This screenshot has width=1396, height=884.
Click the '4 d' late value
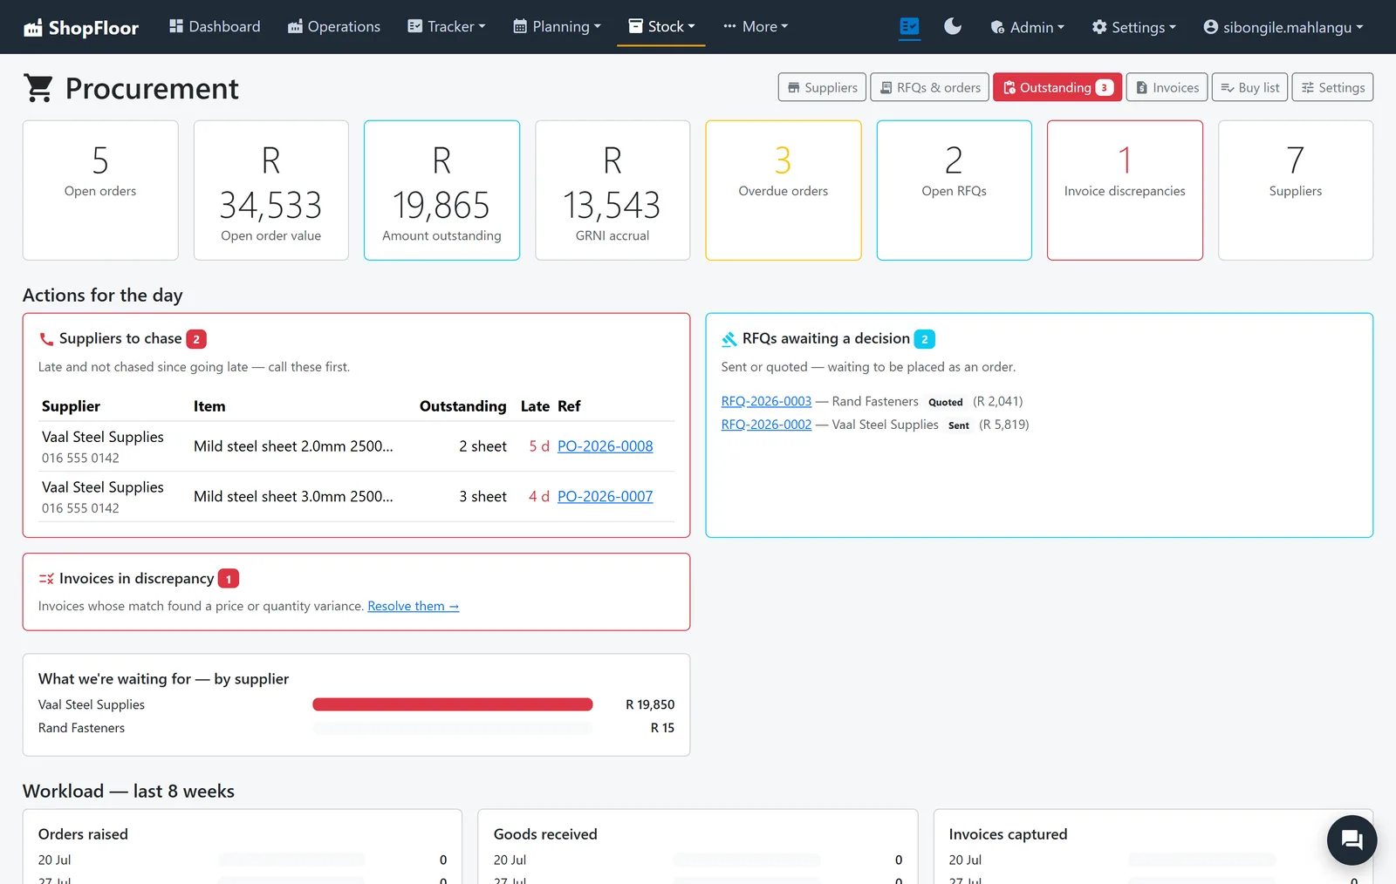click(x=539, y=497)
